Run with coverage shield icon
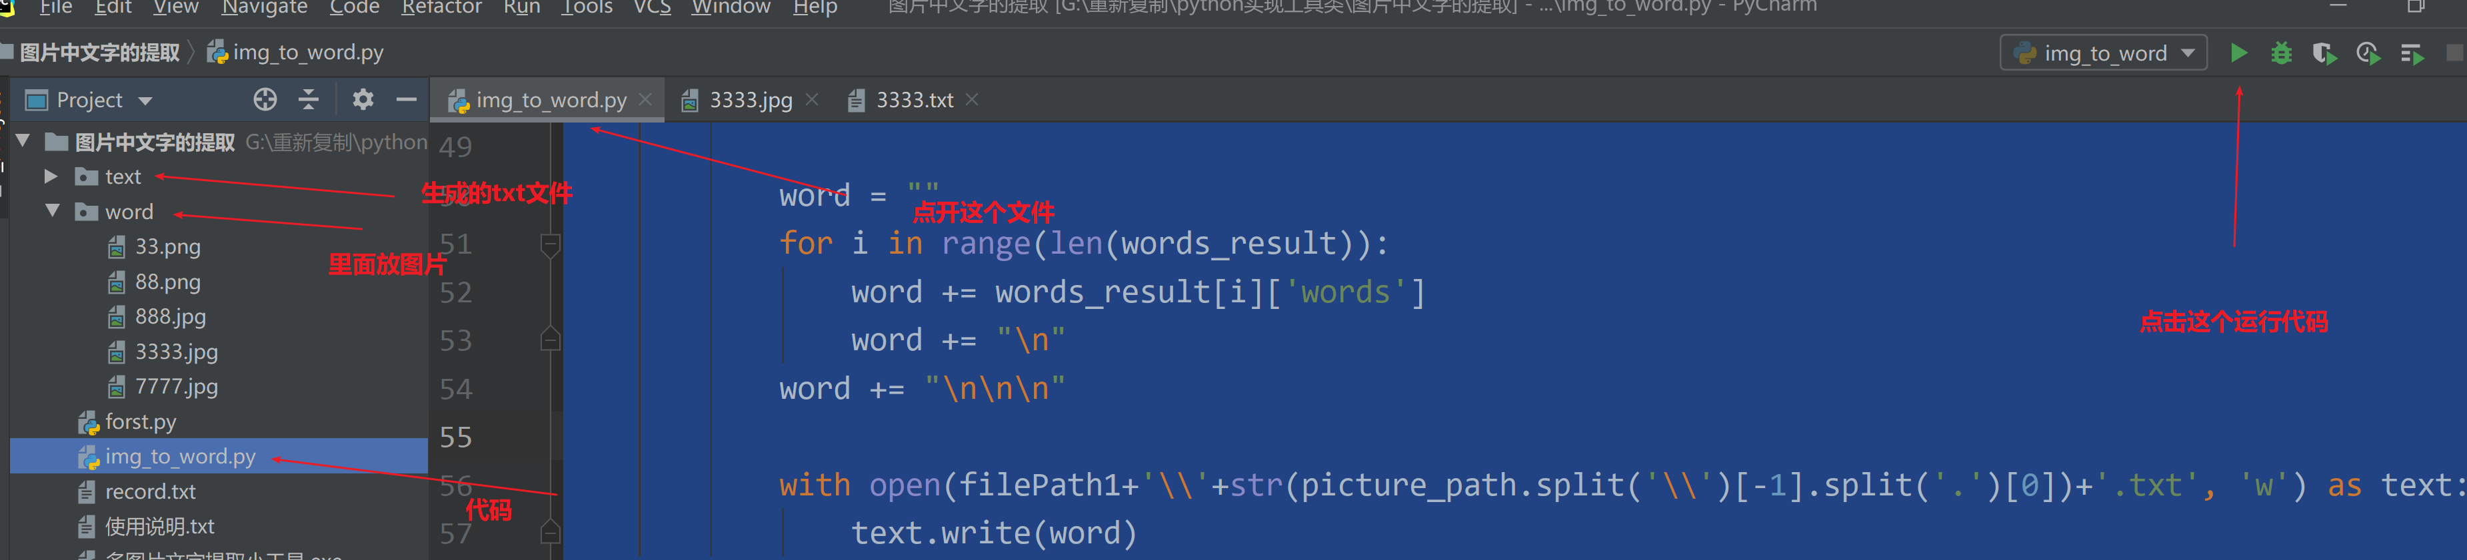The width and height of the screenshot is (2467, 560). tap(2324, 54)
